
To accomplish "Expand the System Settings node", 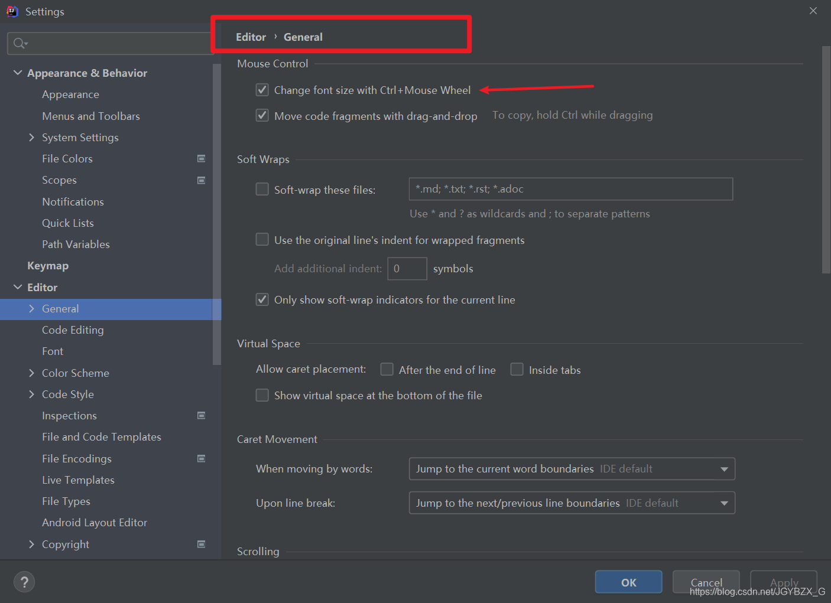I will (32, 137).
